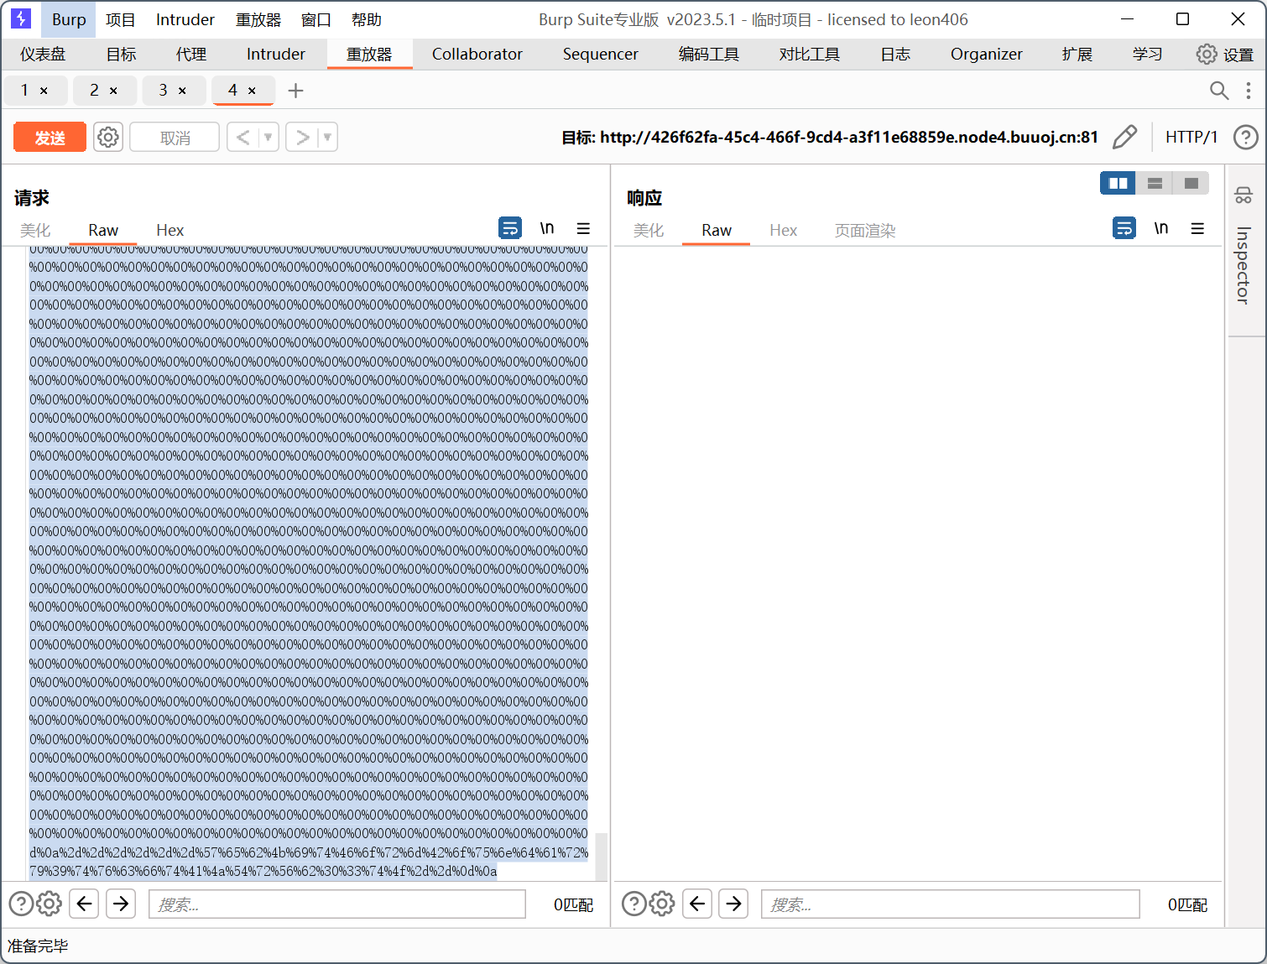Viewport: 1267px width, 964px height.
Task: Open the Repeater help question icon
Action: tap(1246, 137)
